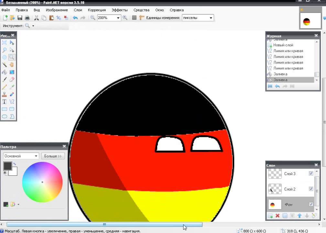Toggle the pixel grid icon
This screenshot has width=326, height=233.
click(134, 18)
